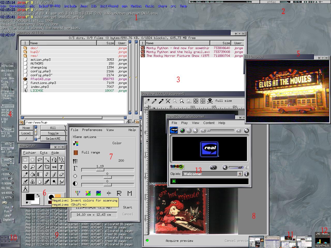Choose the Magnify zoom tool in GIMP
The image size is (331, 248).
(x=32, y=167)
